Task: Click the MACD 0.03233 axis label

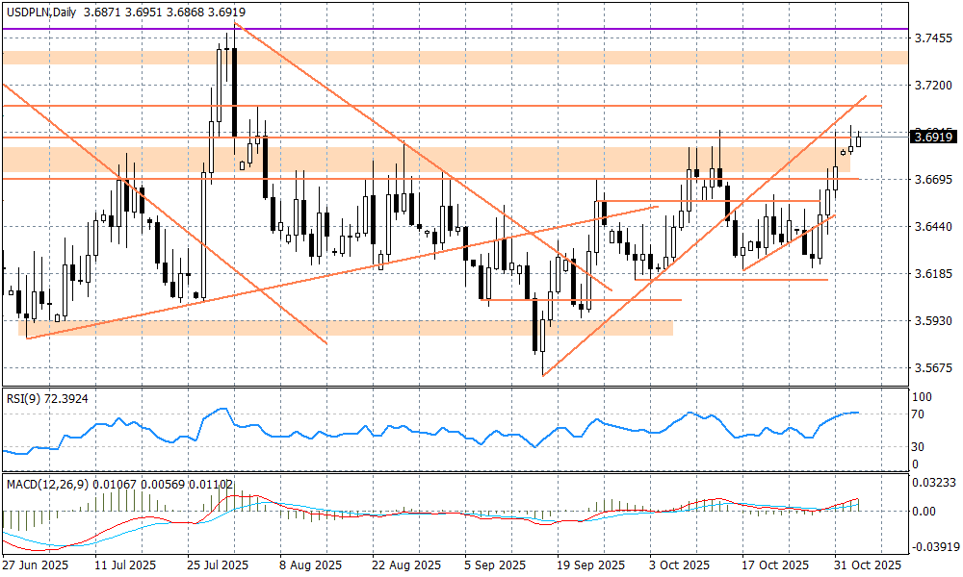Action: coord(932,481)
